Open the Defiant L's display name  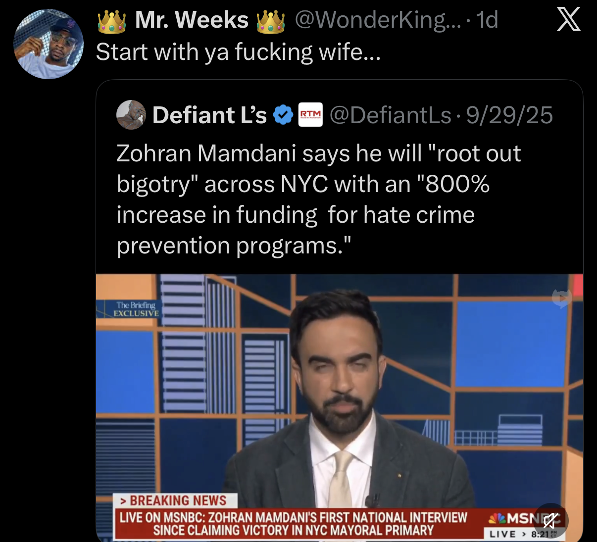(x=209, y=115)
